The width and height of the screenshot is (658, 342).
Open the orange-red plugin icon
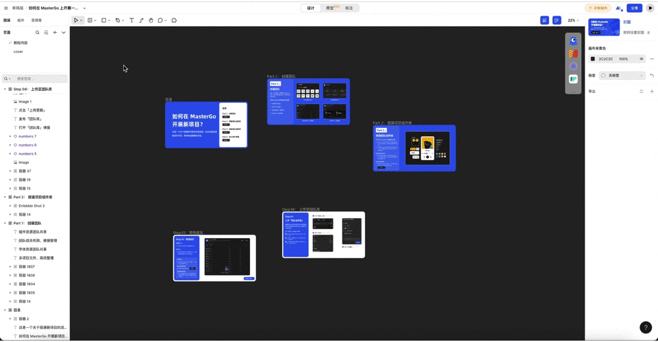[x=573, y=53]
